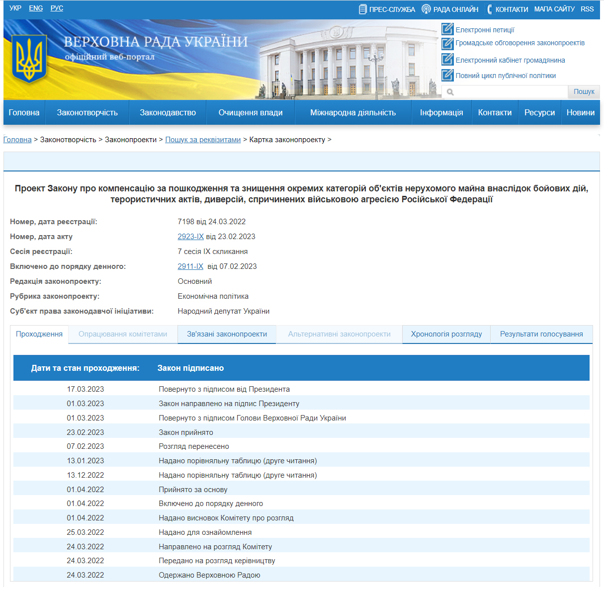This screenshot has height=592, width=604.
Task: Open the Новини menu item
Action: (x=581, y=112)
